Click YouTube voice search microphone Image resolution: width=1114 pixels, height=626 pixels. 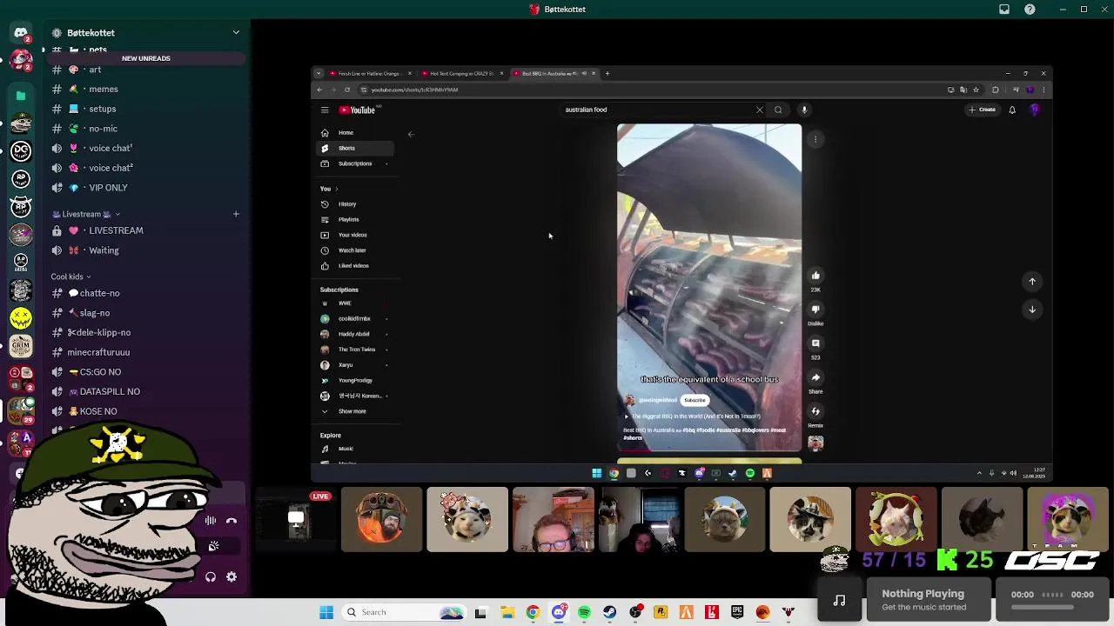(804, 110)
